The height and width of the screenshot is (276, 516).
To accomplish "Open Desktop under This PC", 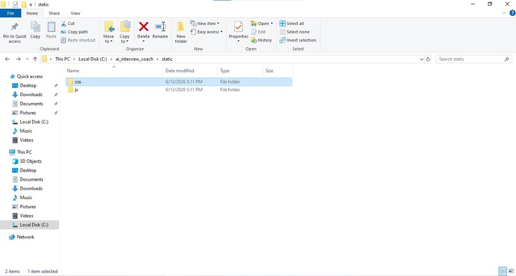I will (28, 170).
